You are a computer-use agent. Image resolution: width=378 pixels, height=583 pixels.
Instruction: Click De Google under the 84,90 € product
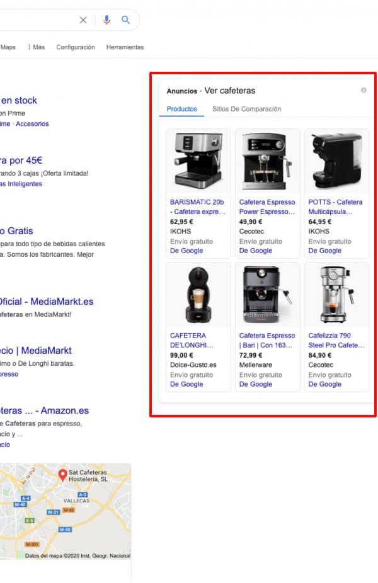click(x=325, y=384)
